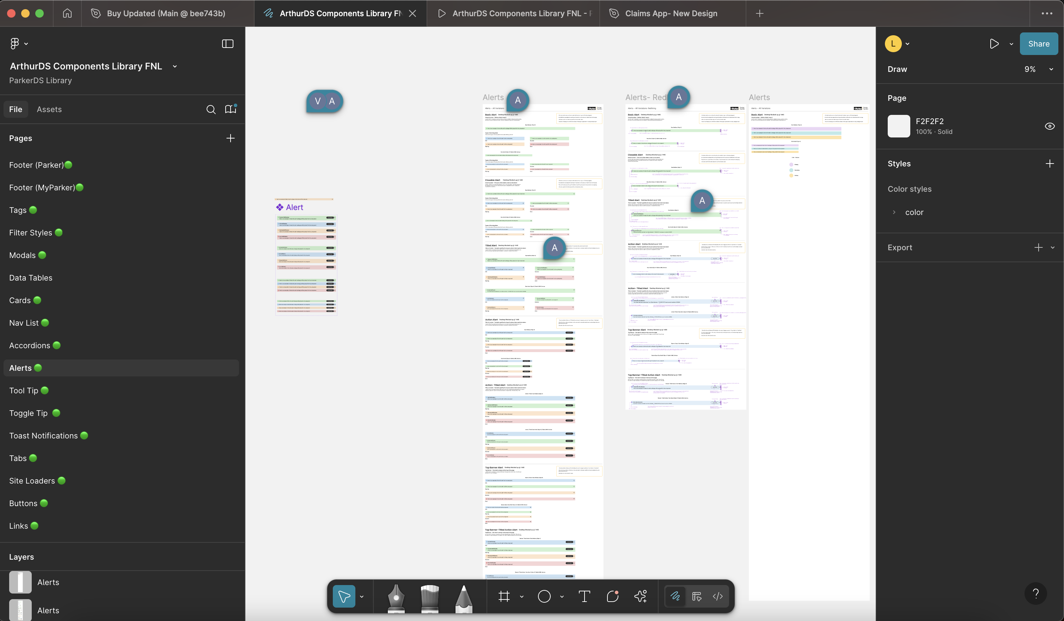This screenshot has width=1064, height=621.
Task: Add a new page with plus icon
Action: point(231,138)
